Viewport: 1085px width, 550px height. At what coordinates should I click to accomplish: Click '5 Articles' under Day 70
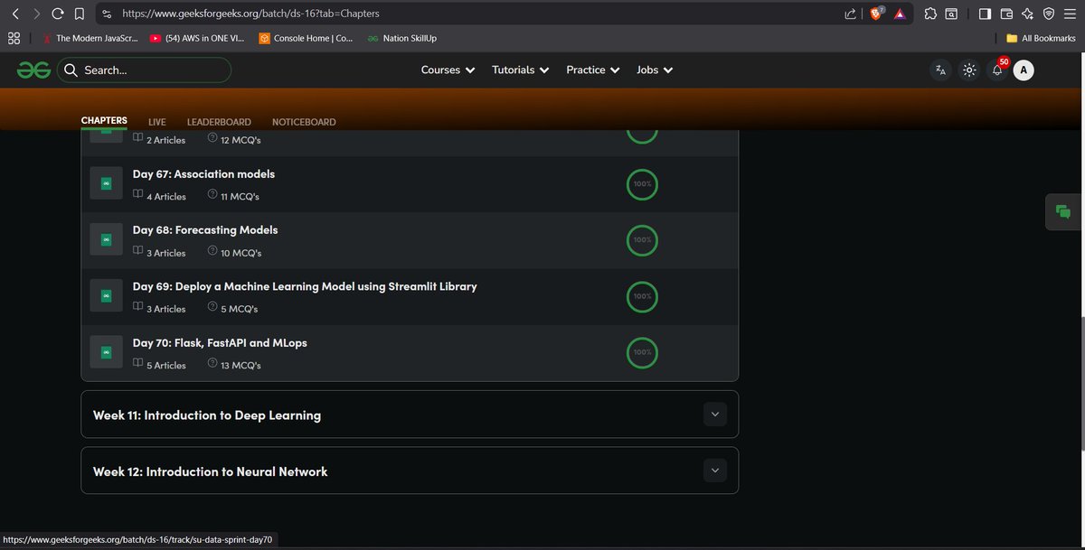[165, 365]
